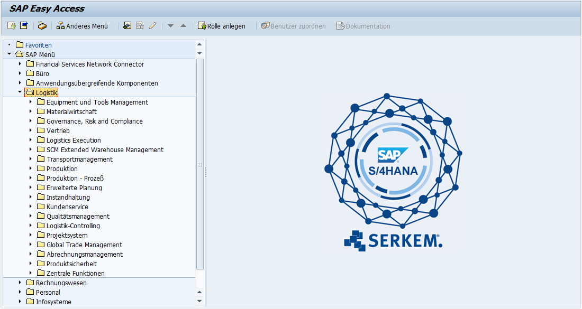Click the add to favorites icon
The width and height of the screenshot is (582, 309).
pyautogui.click(x=127, y=26)
